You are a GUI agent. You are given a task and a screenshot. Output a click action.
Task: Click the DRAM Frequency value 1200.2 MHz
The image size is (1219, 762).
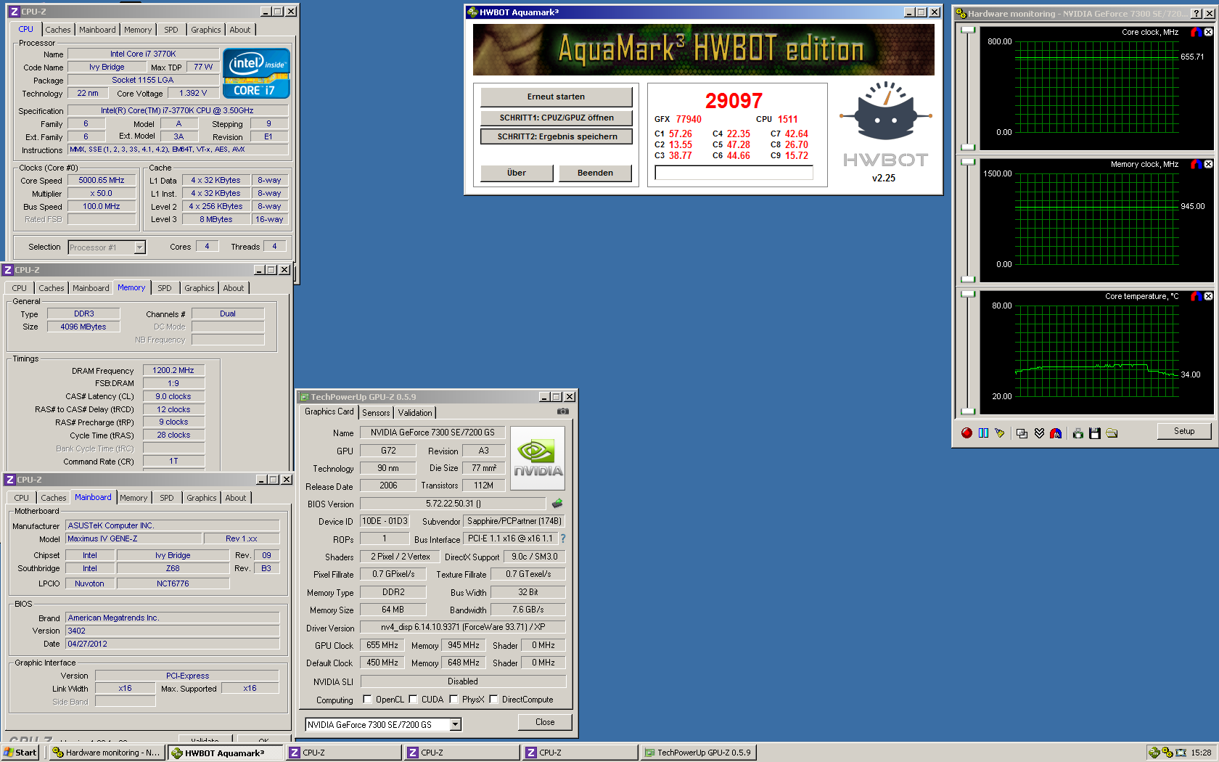pos(173,370)
